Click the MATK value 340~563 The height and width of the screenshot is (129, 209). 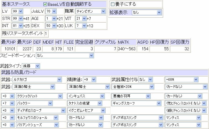tap(127, 49)
